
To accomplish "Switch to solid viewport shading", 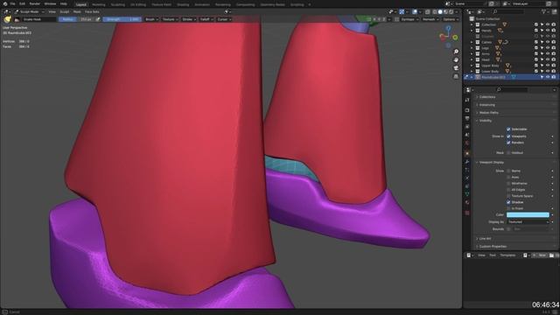I will tap(440, 11).
